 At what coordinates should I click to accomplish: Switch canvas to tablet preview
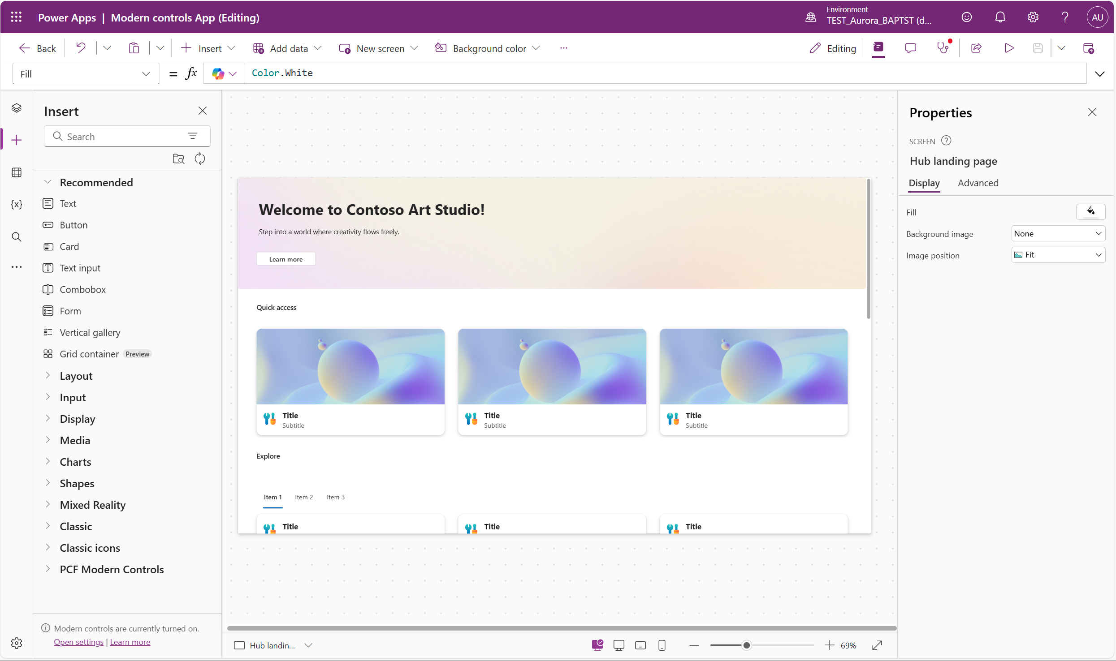tap(640, 645)
